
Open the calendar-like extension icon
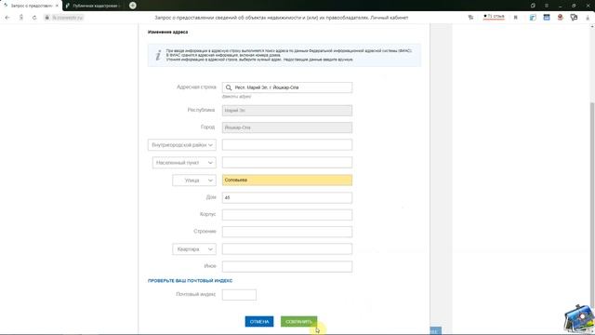[x=547, y=18]
